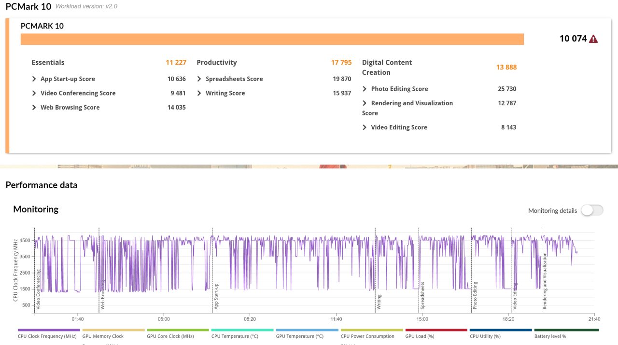Click the 19 870 Spreadsheets value

pos(342,79)
